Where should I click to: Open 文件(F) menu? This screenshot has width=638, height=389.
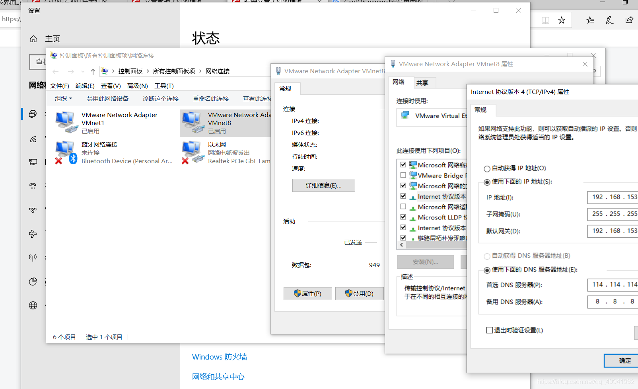pyautogui.click(x=60, y=86)
